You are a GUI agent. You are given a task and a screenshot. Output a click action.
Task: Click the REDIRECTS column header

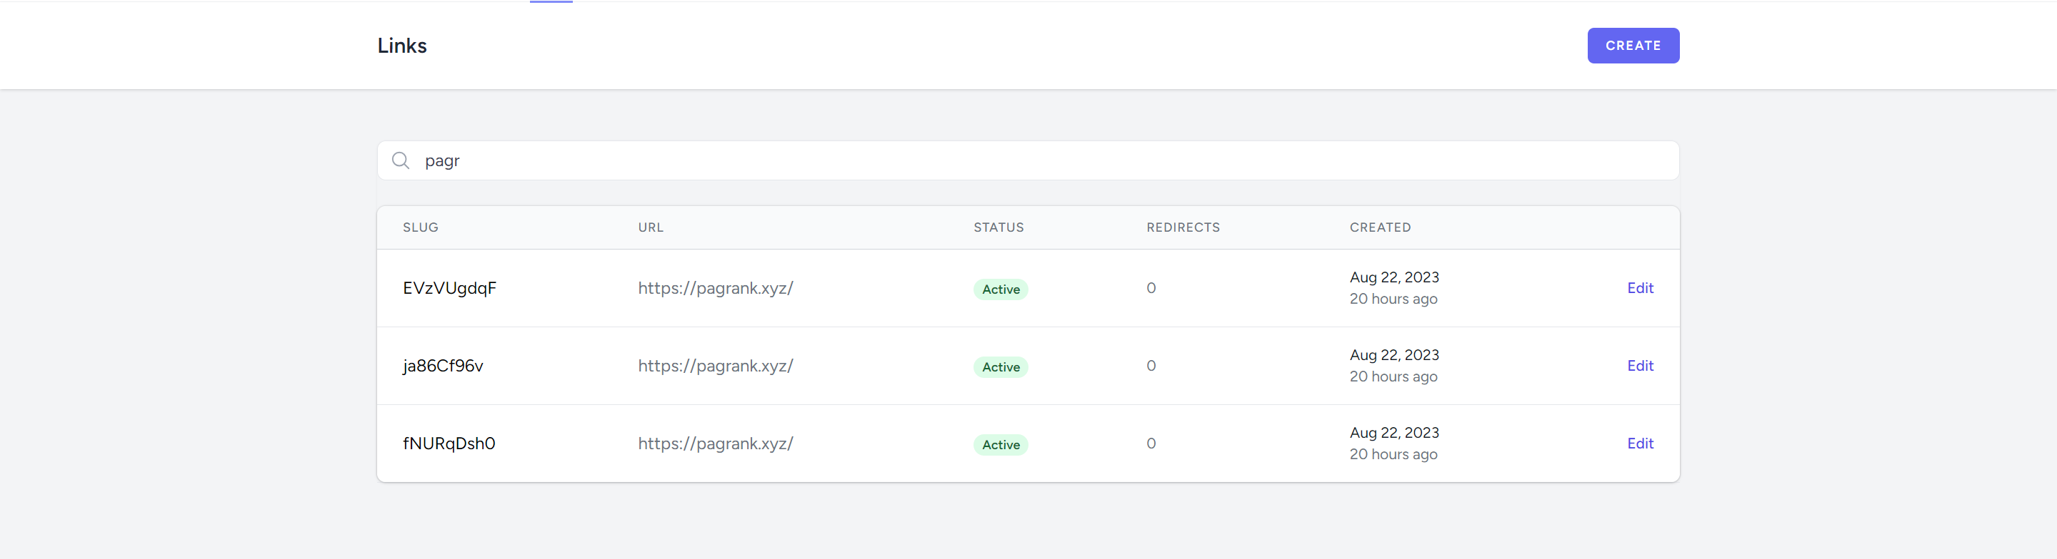tap(1183, 227)
